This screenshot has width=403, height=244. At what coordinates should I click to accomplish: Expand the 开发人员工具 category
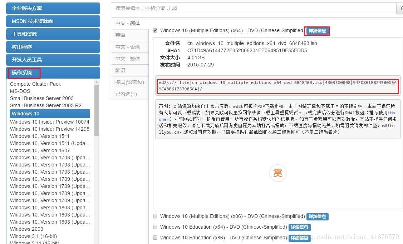(x=53, y=60)
